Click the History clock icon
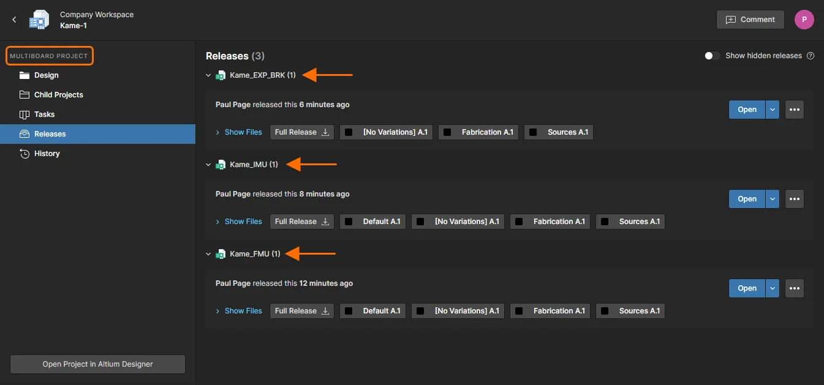 [x=25, y=154]
